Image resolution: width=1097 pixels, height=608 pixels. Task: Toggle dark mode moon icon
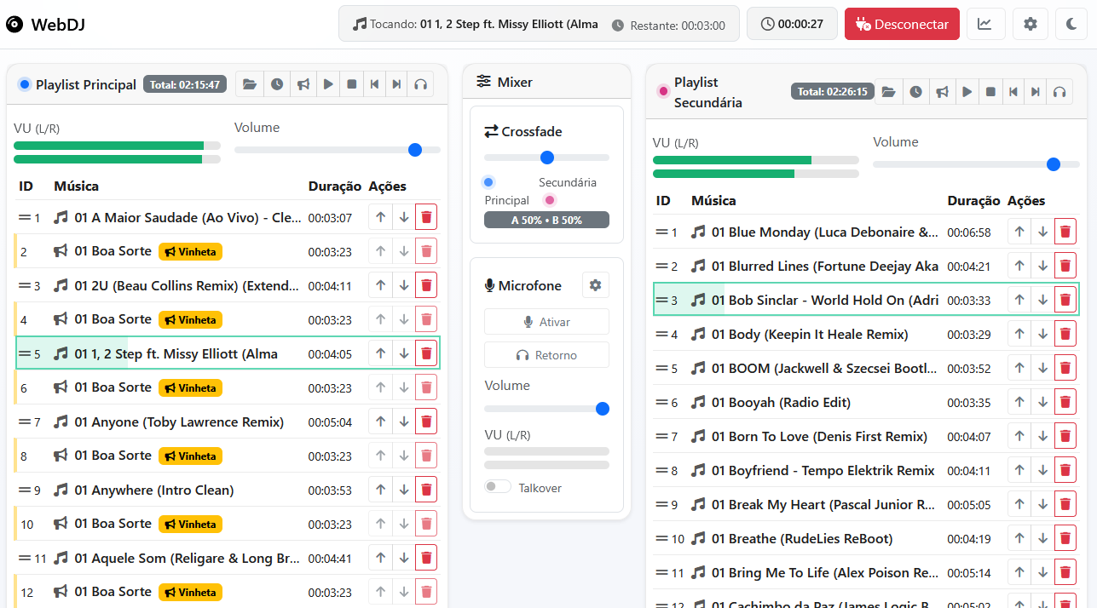click(1072, 24)
